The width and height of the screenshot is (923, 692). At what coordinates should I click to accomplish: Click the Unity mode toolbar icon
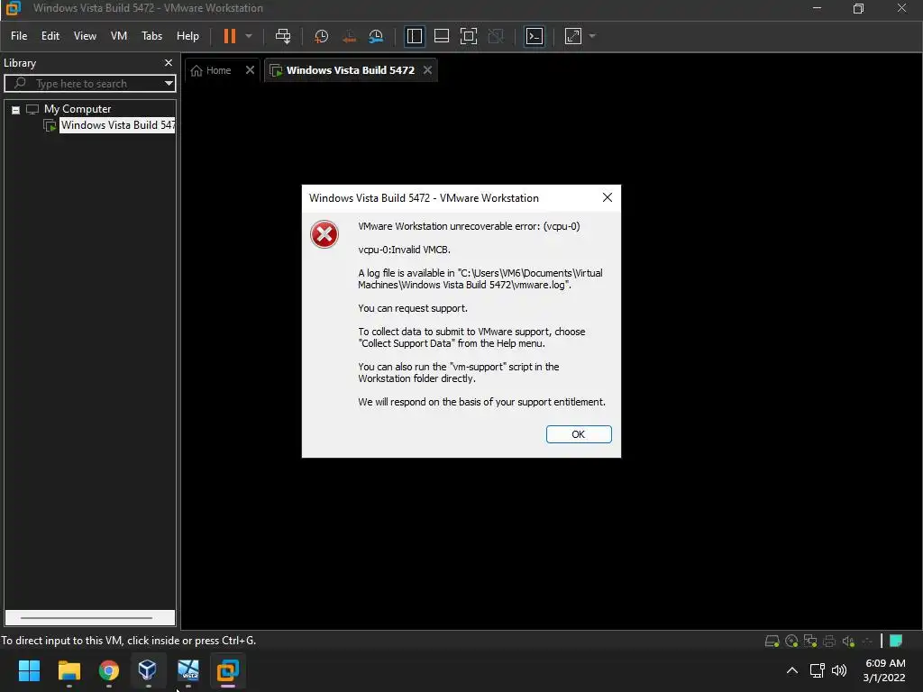click(x=497, y=36)
